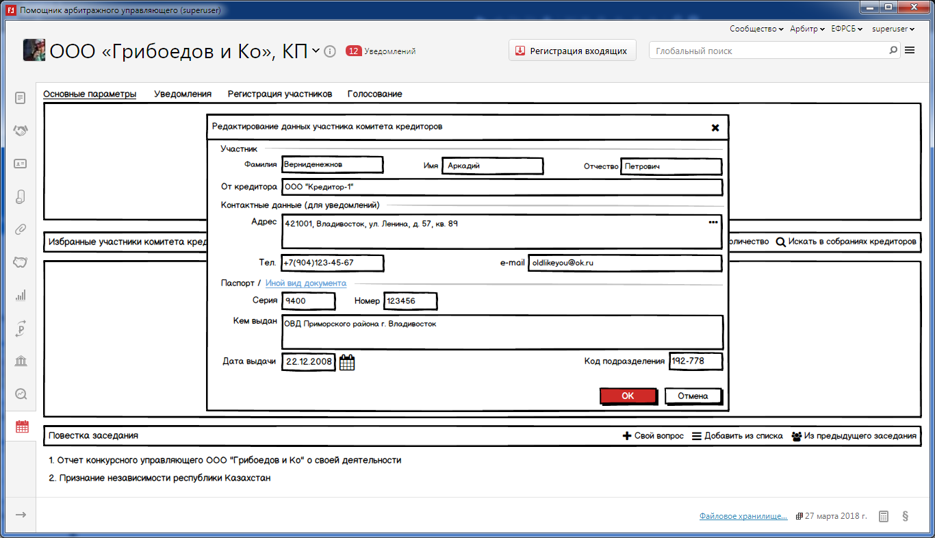This screenshot has width=935, height=538.
Task: Switch to the Голосование tab
Action: pyautogui.click(x=374, y=94)
